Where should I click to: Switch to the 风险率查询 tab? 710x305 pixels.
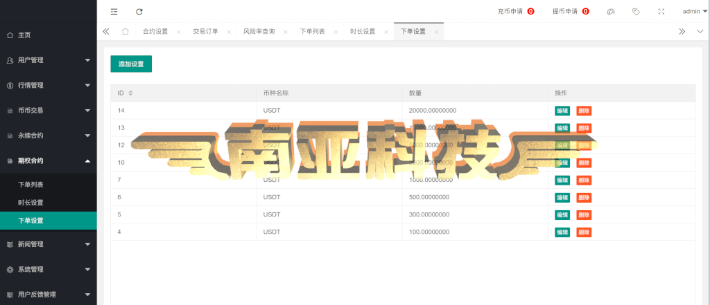pos(259,32)
